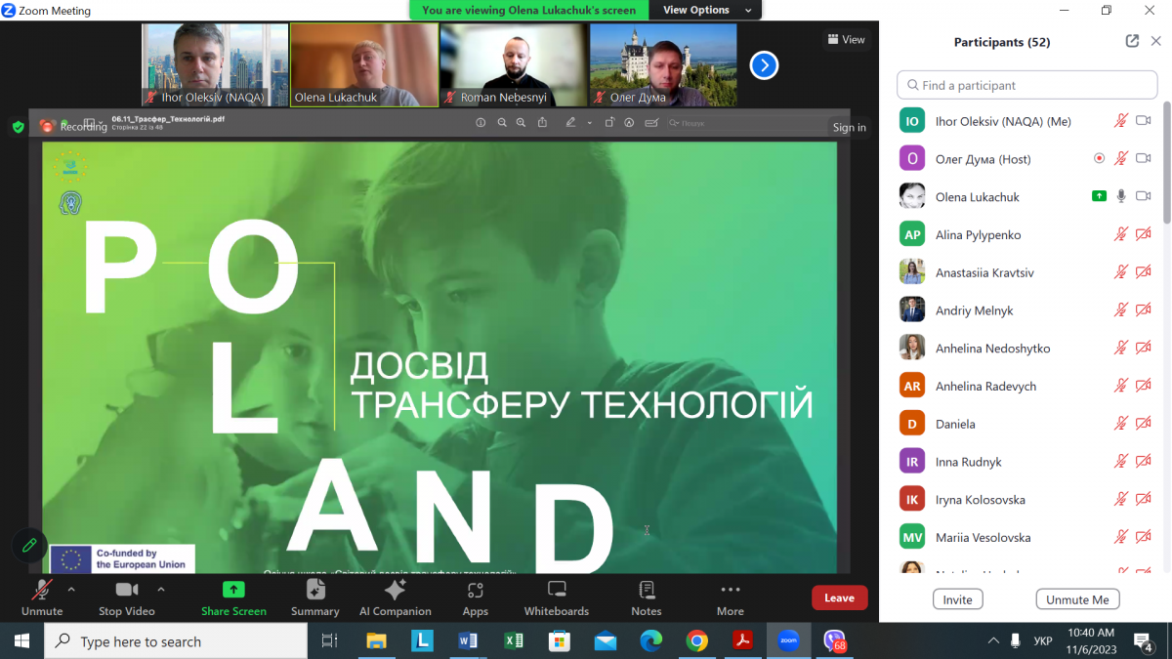The image size is (1172, 659).
Task: Show next video thumbnails with arrow
Action: point(764,65)
